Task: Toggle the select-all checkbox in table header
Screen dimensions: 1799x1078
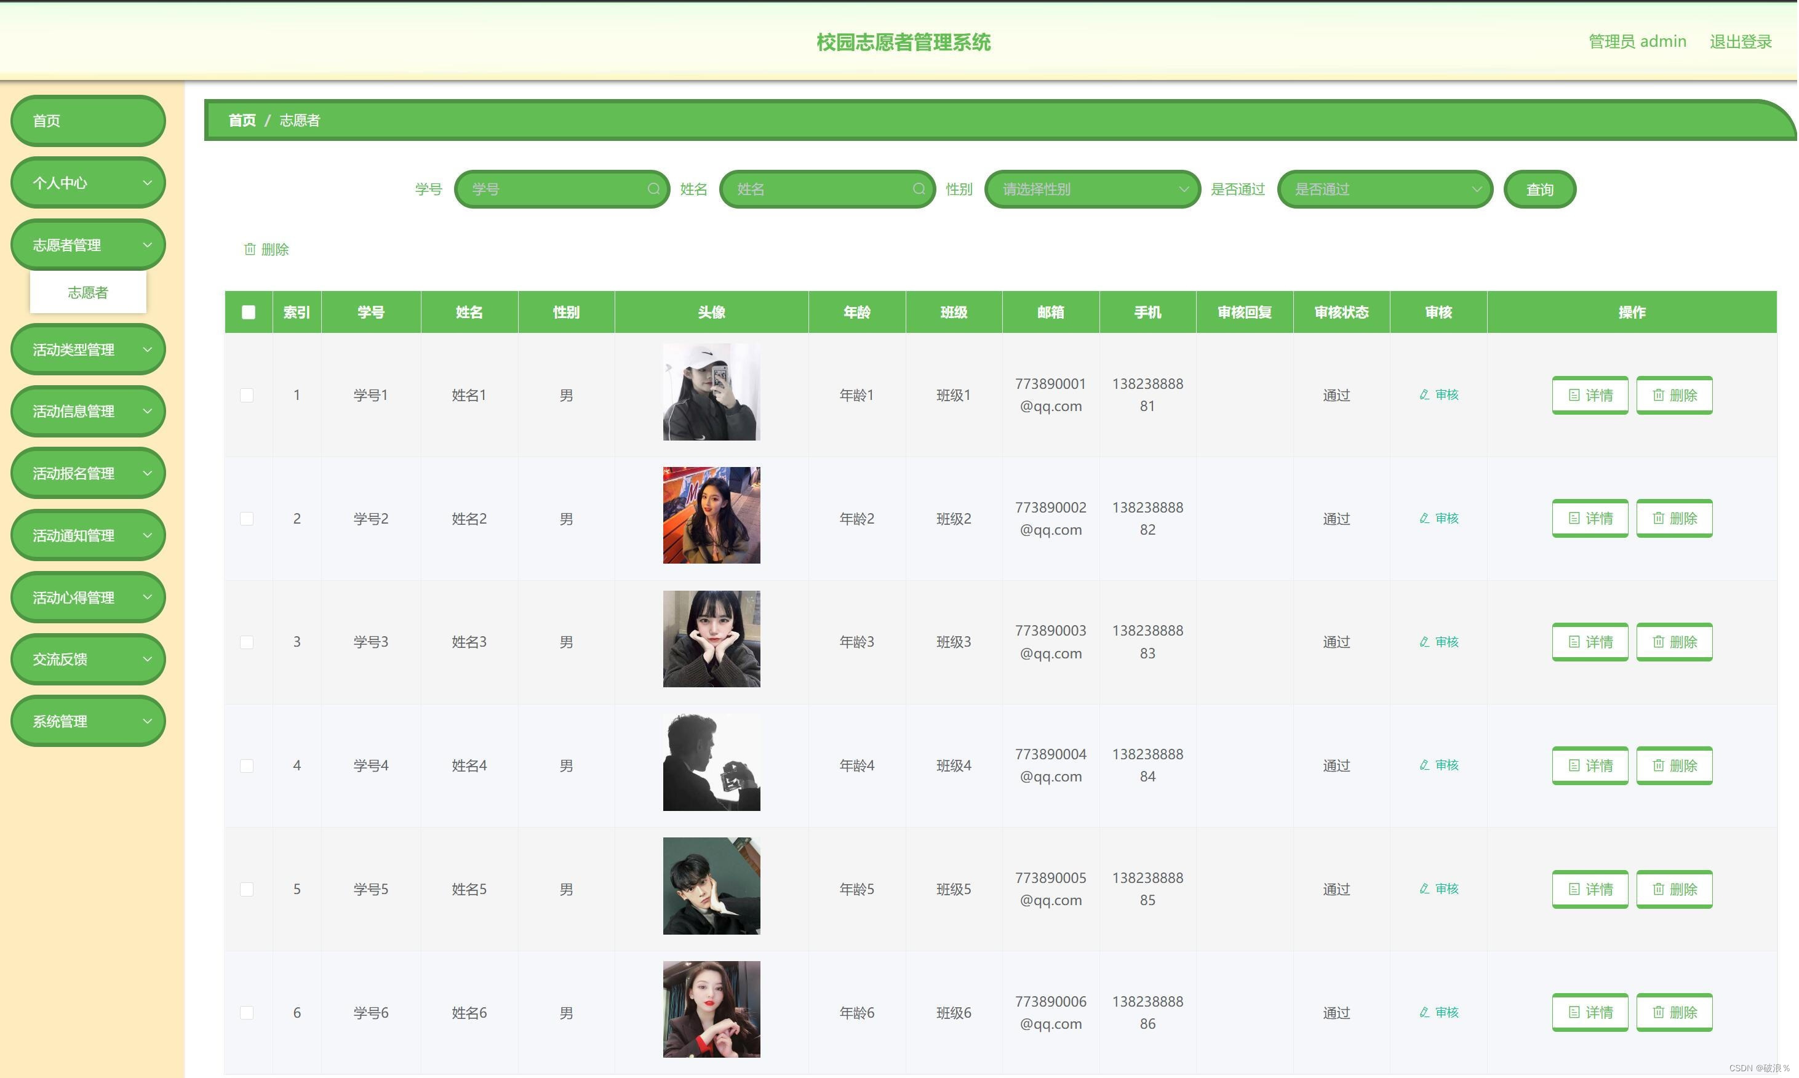Action: point(249,313)
